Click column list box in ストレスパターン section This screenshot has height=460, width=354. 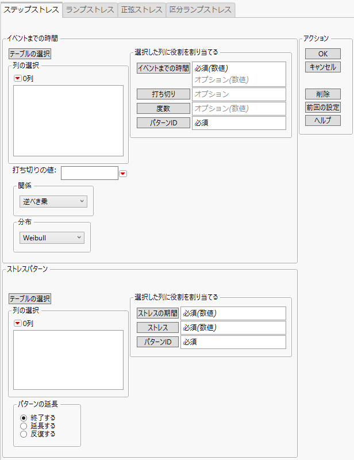(68, 360)
